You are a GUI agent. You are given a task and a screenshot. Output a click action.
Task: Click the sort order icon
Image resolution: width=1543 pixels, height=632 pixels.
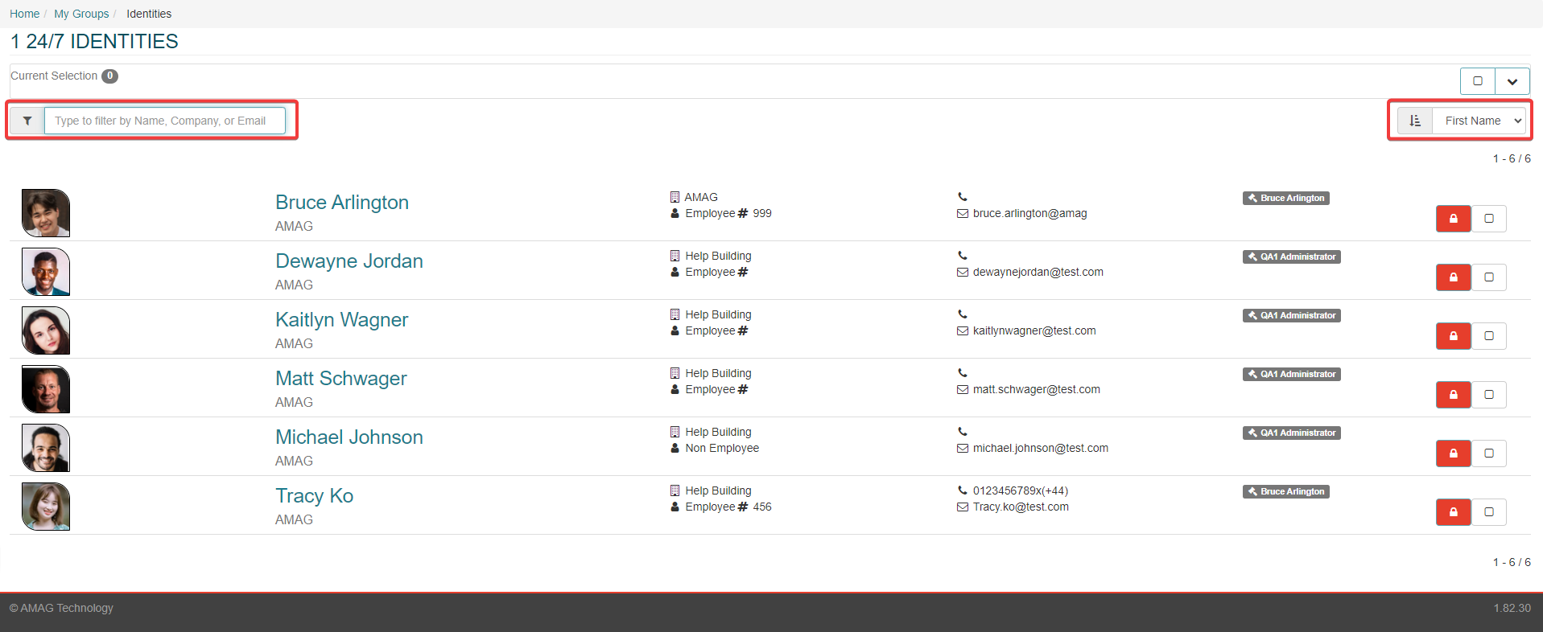[1414, 121]
